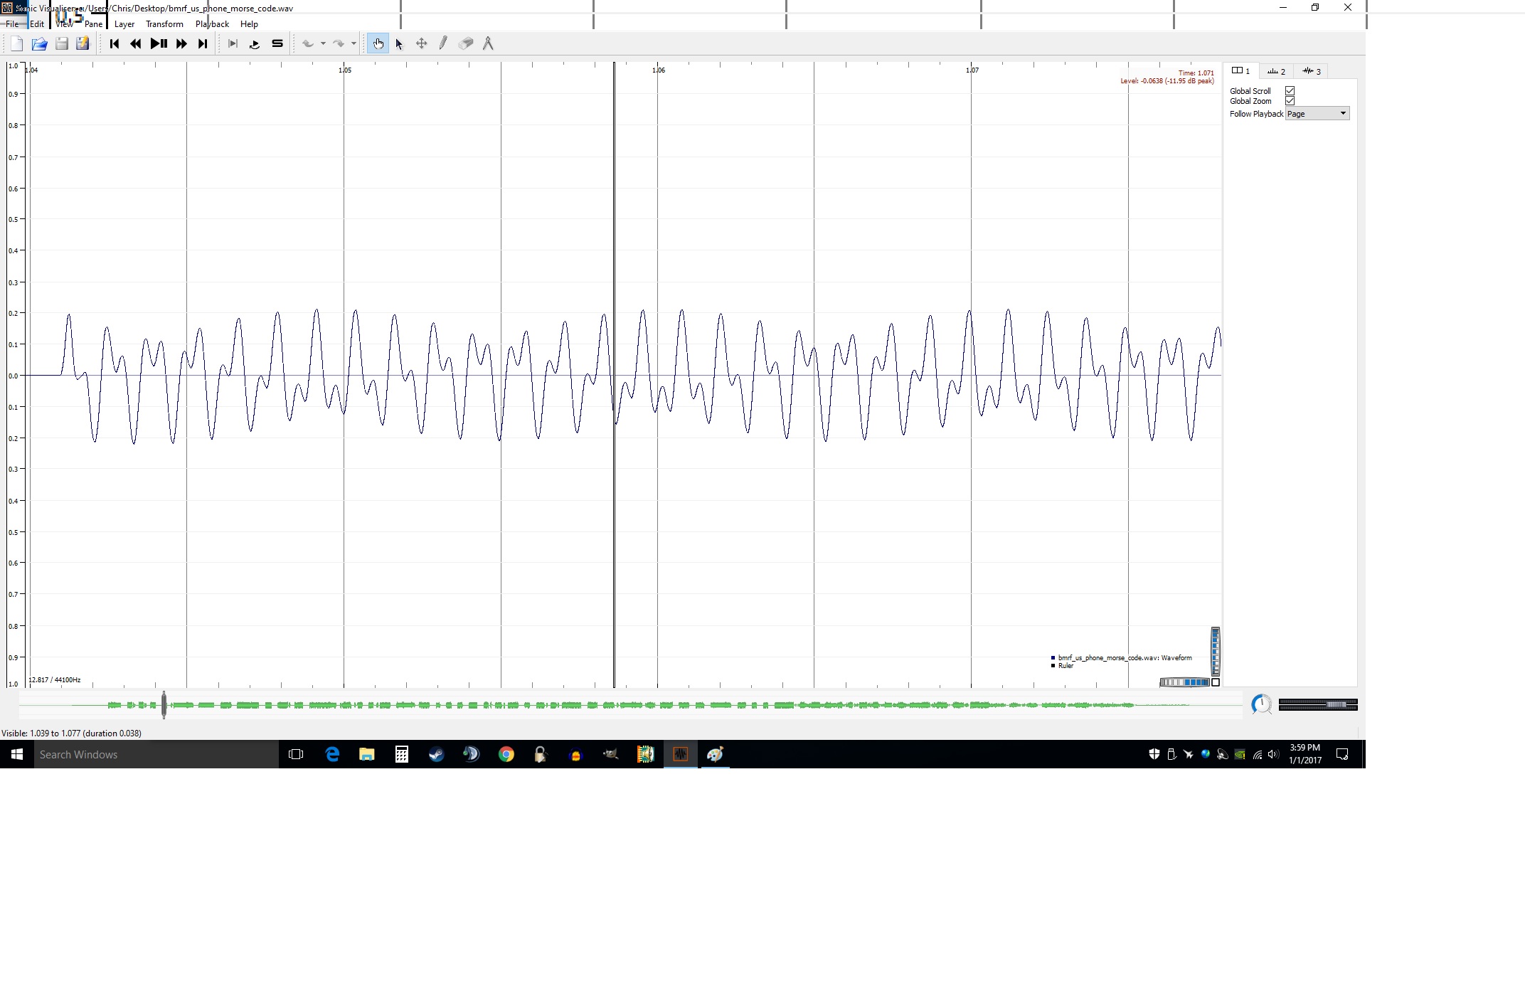The width and height of the screenshot is (1525, 996).
Task: Open the Follow Playback dropdown
Action: click(1317, 114)
